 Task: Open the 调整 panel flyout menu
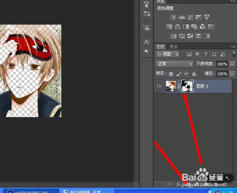233,1
